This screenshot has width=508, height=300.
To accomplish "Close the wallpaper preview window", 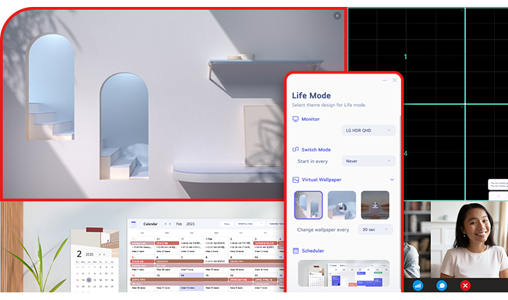I will point(337,15).
